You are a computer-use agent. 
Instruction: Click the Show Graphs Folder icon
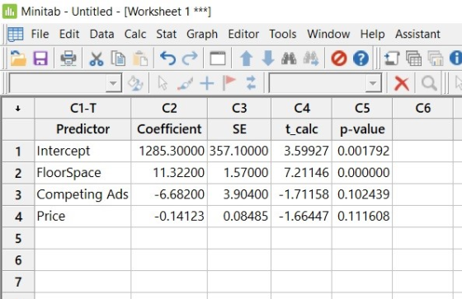click(x=436, y=58)
